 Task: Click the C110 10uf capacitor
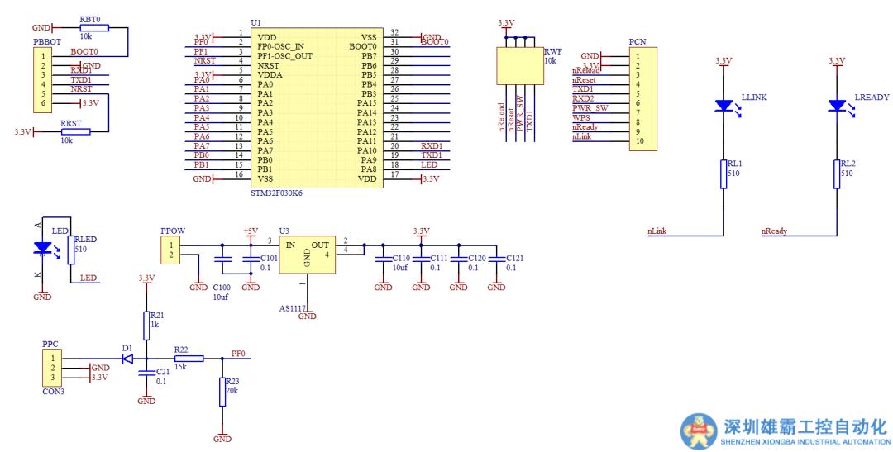[x=383, y=259]
